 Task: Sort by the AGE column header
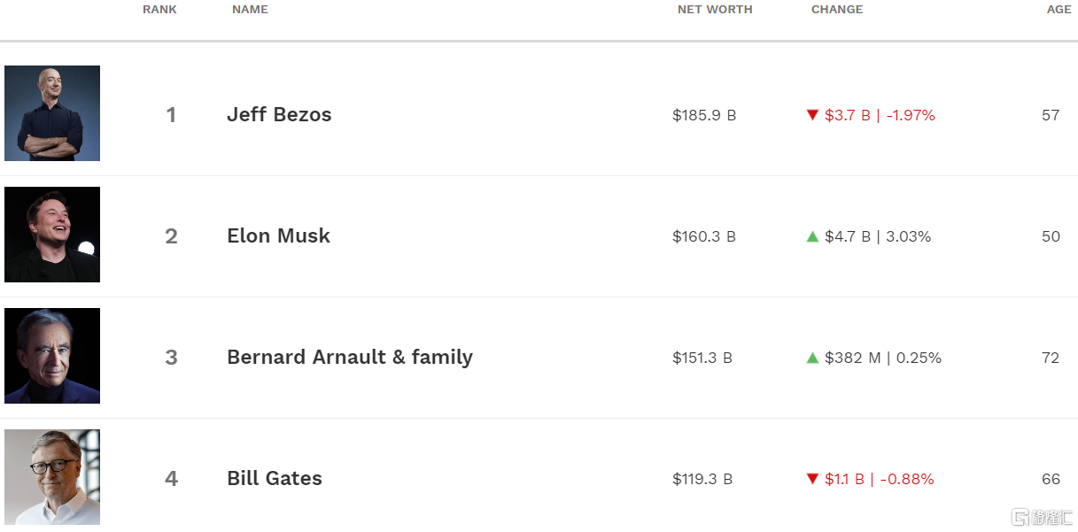(1059, 10)
